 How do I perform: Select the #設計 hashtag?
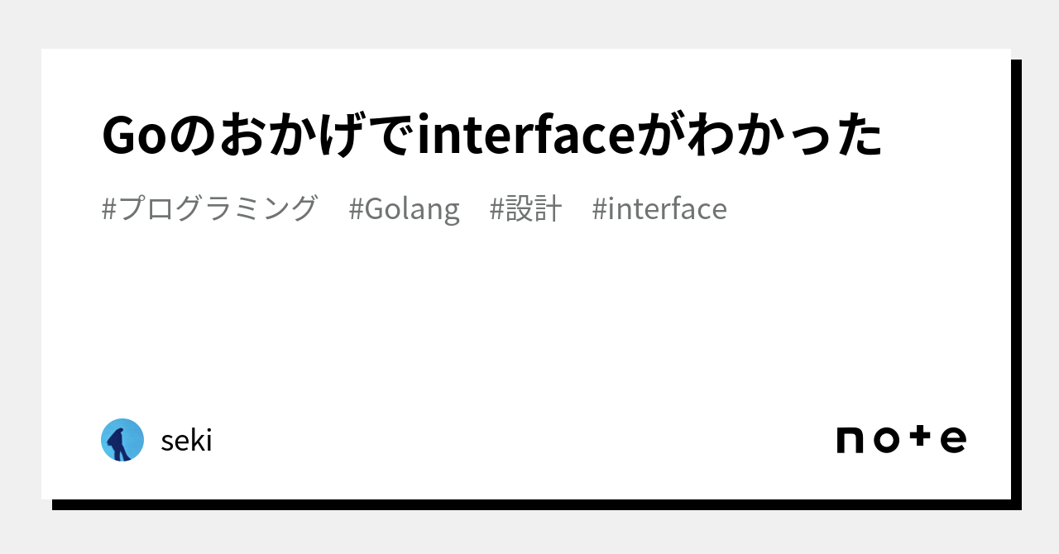[x=525, y=208]
